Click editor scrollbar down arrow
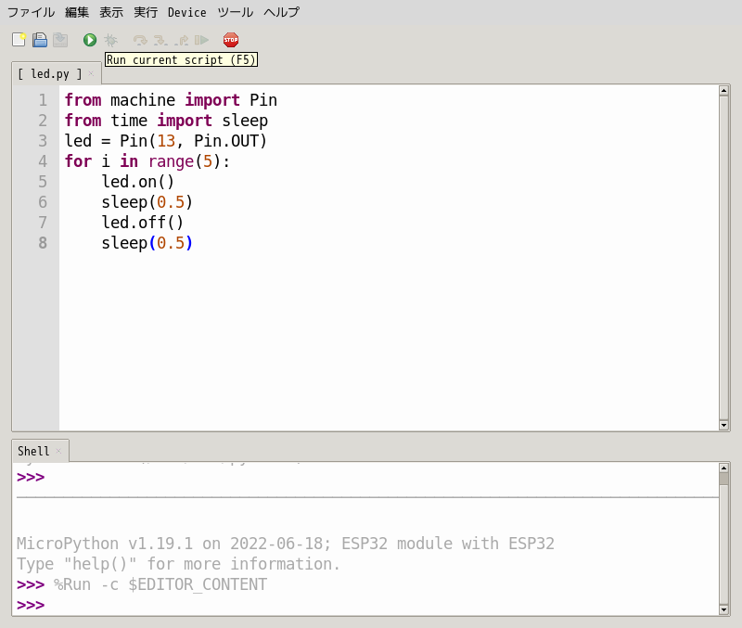742x628 pixels. point(724,425)
